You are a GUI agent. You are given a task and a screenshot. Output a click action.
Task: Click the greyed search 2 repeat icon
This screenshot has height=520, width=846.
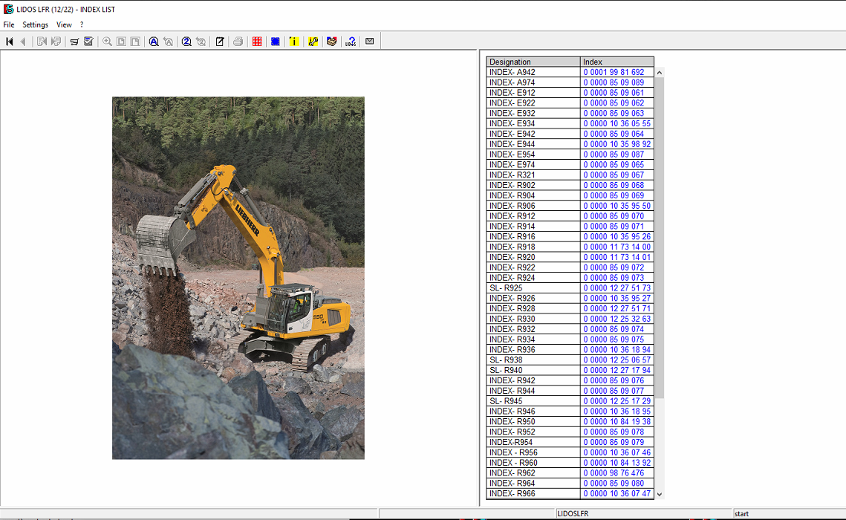point(201,42)
